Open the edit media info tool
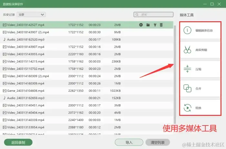 tap(200, 30)
